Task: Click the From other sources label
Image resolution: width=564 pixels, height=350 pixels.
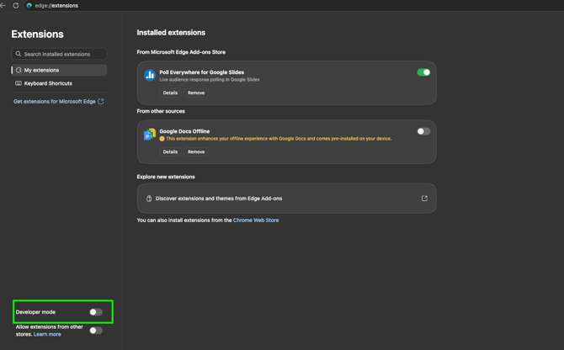Action: tap(161, 111)
